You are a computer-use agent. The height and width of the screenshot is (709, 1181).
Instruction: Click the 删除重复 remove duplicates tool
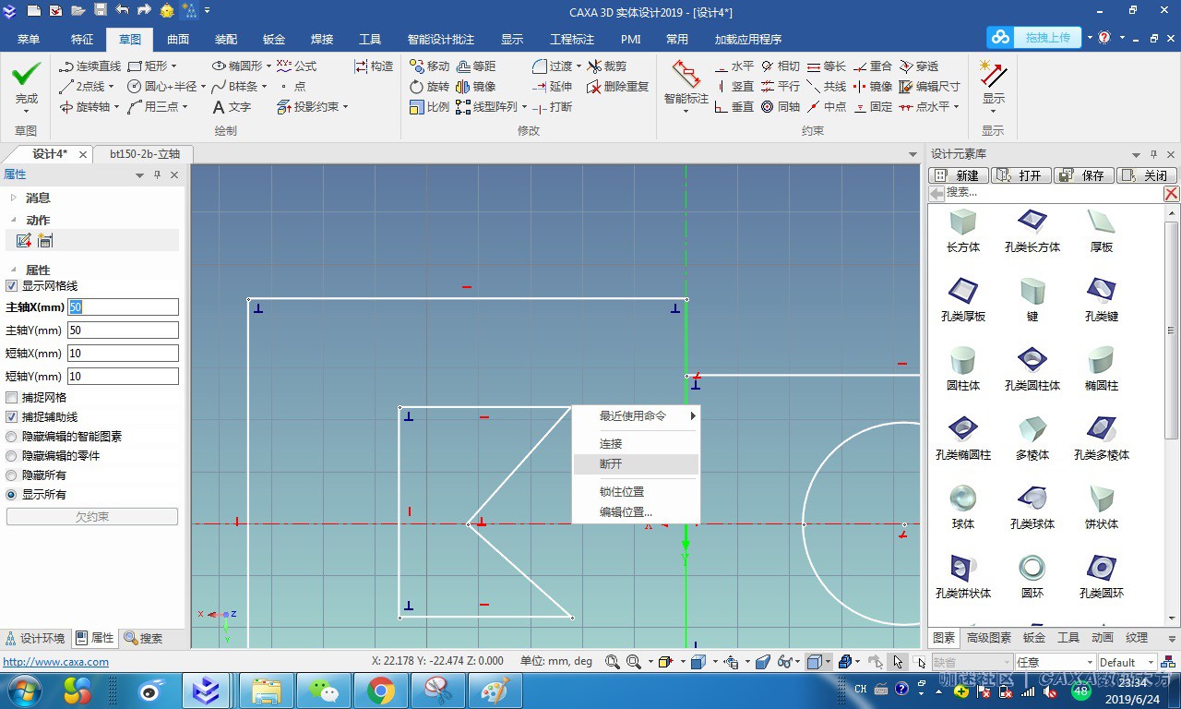[618, 87]
